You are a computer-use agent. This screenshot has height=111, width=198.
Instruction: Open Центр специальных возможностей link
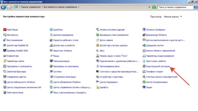pos(24,87)
